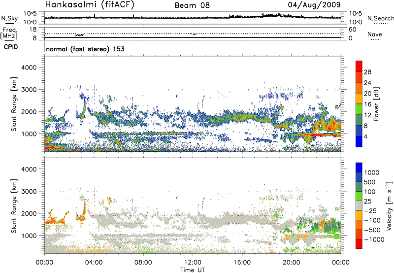
Task: Click the blue bottom of power colorbar
Action: tap(359, 141)
